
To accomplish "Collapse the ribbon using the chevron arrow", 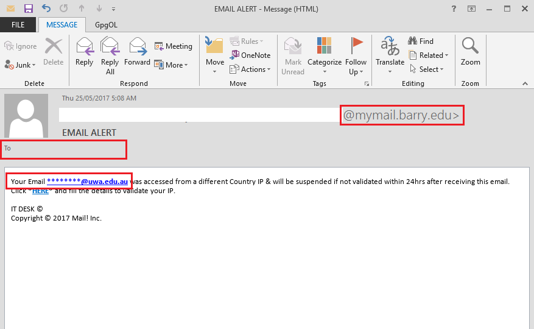I will coord(525,83).
